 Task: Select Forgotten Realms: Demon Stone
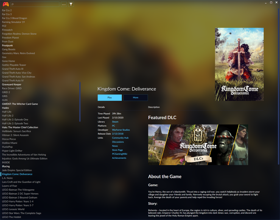(x=19, y=34)
